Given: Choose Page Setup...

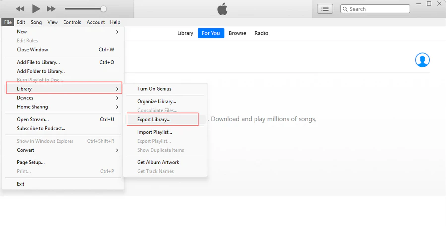Looking at the screenshot, I should pos(63,162).
